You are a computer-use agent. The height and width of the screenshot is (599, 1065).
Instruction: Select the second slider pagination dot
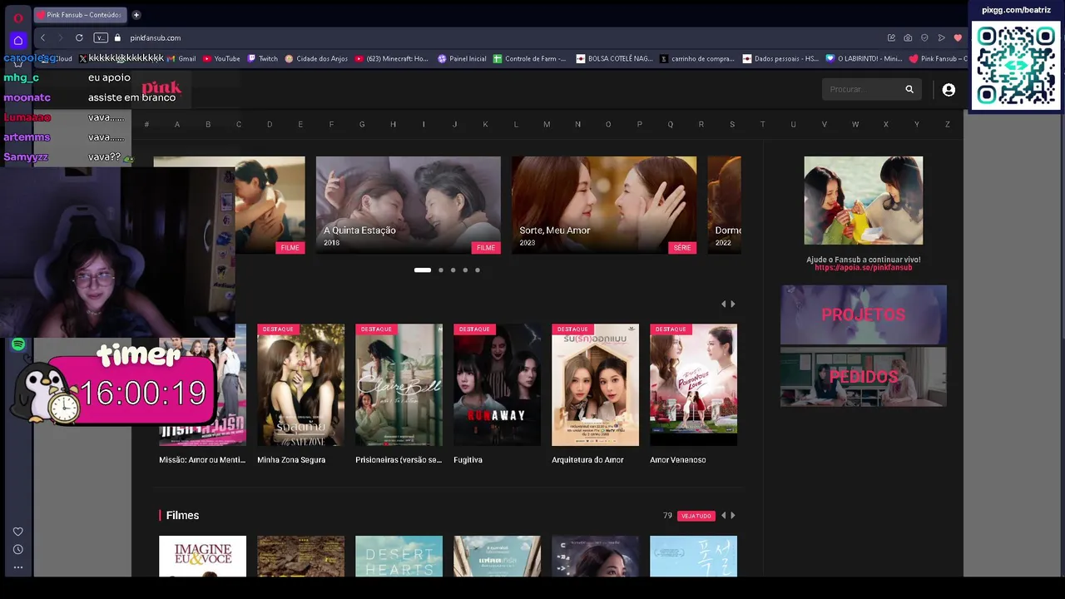pyautogui.click(x=441, y=270)
